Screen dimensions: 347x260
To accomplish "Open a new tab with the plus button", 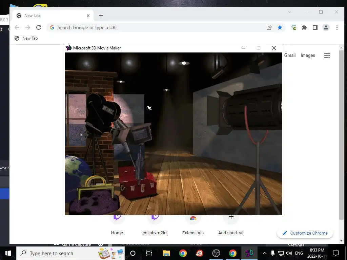I will click(101, 16).
